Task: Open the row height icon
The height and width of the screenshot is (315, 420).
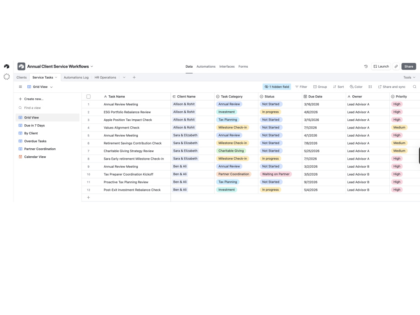Action: (370, 87)
